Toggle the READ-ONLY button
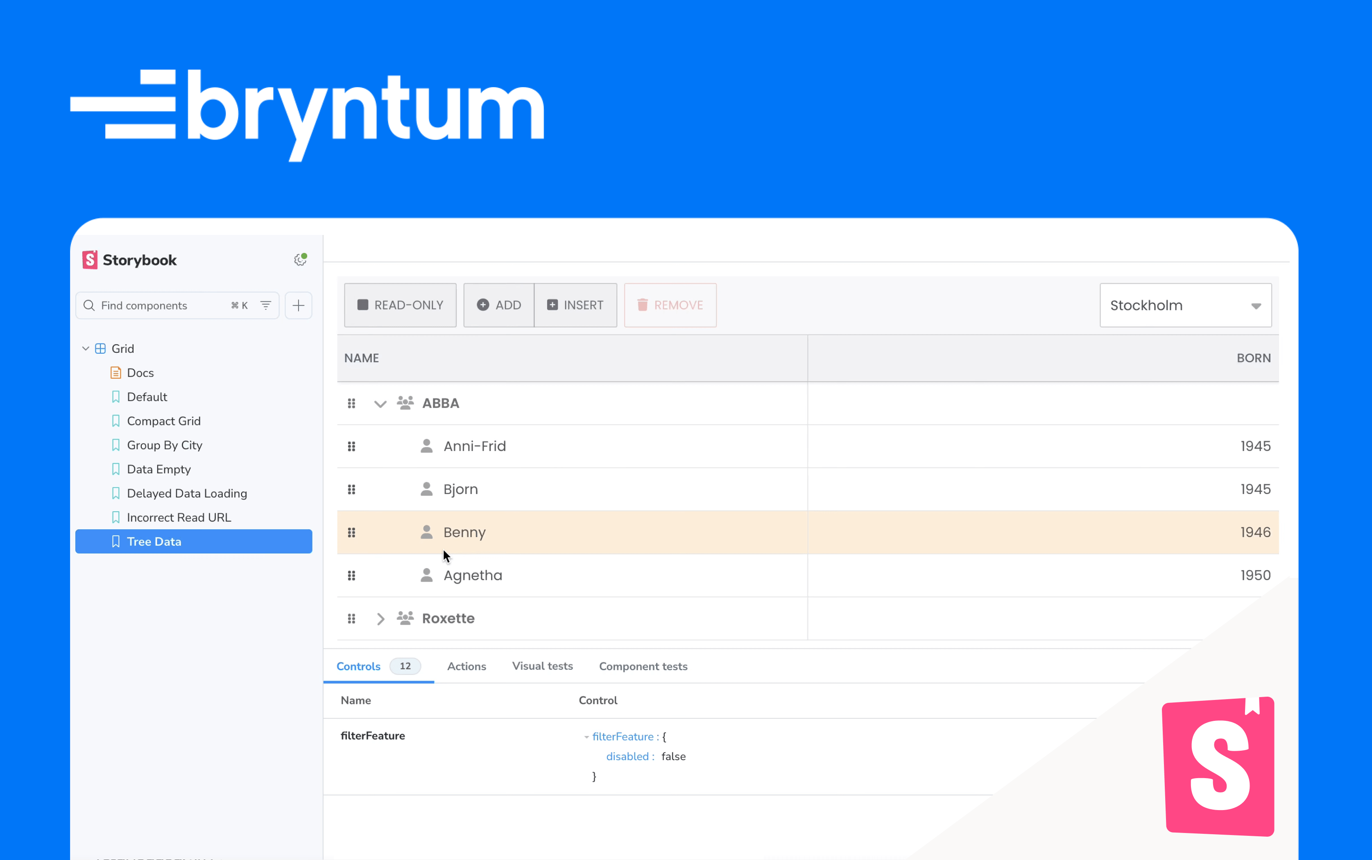Screen dimensions: 1372x860 (x=400, y=305)
